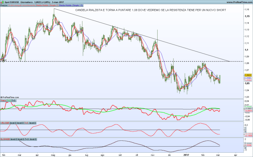Viewport: 253px width, 157px height.
Task: Click the dotted horizontal resistance line
Action: coord(108,61)
